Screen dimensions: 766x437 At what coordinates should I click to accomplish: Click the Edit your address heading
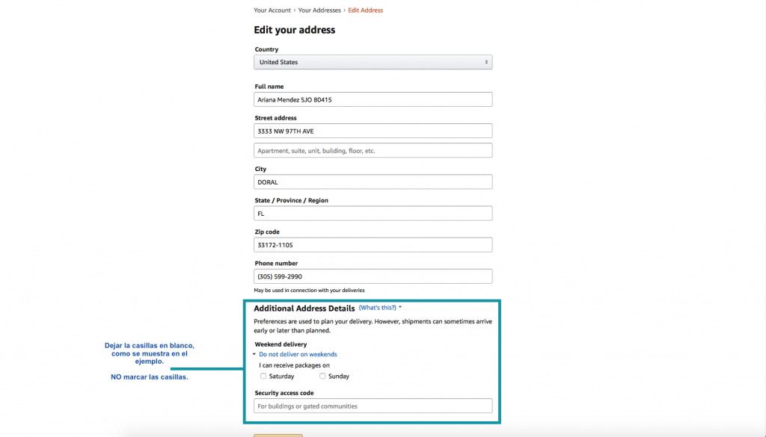coord(295,30)
